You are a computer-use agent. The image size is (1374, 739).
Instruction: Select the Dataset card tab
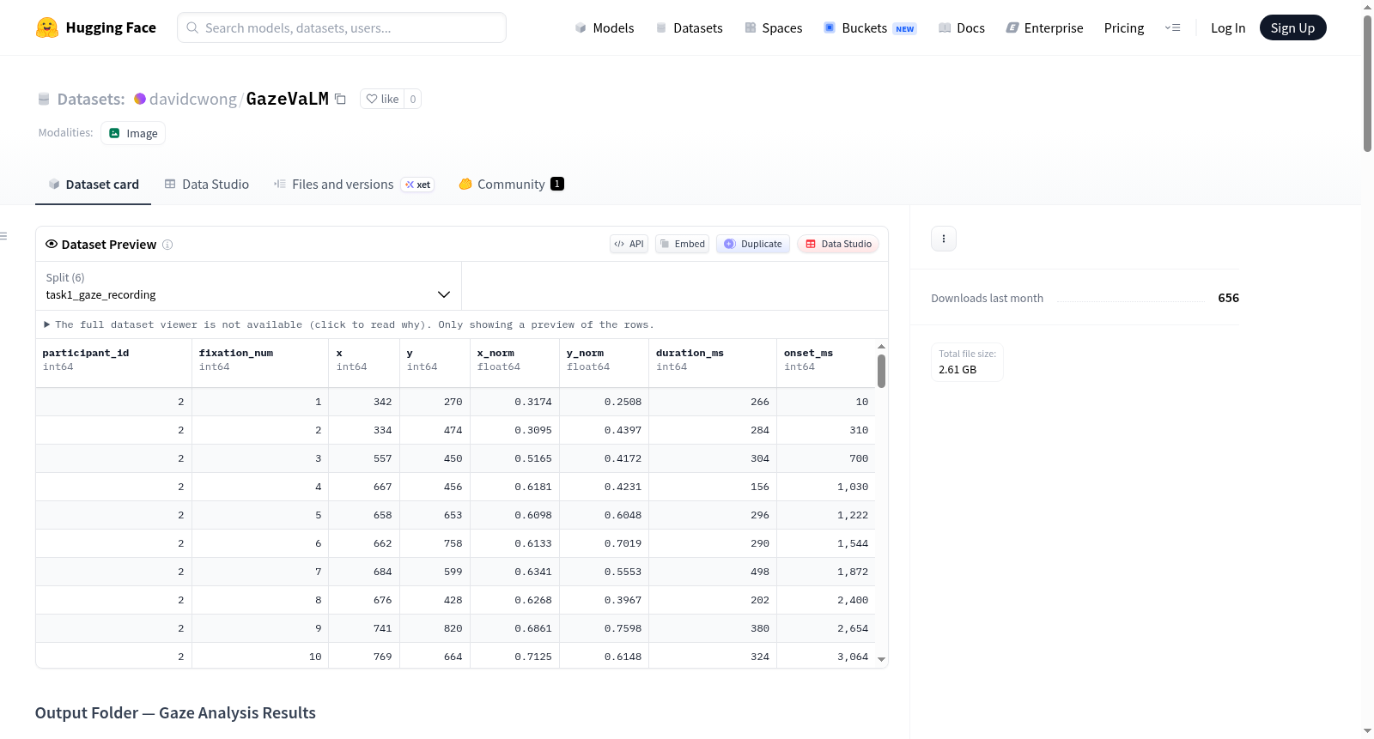[x=94, y=184]
